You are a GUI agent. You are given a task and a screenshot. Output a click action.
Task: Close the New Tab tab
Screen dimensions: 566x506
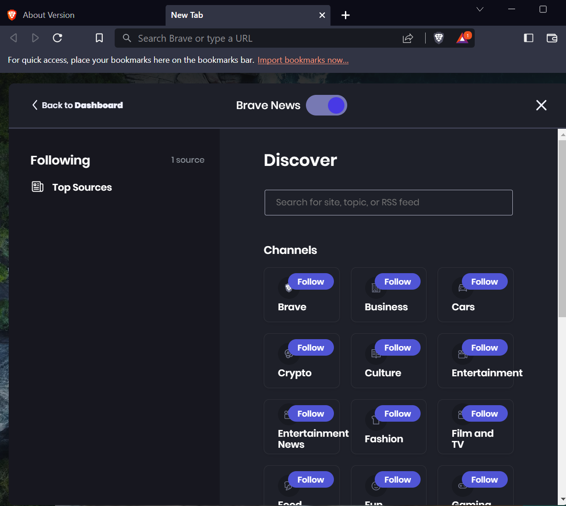322,15
